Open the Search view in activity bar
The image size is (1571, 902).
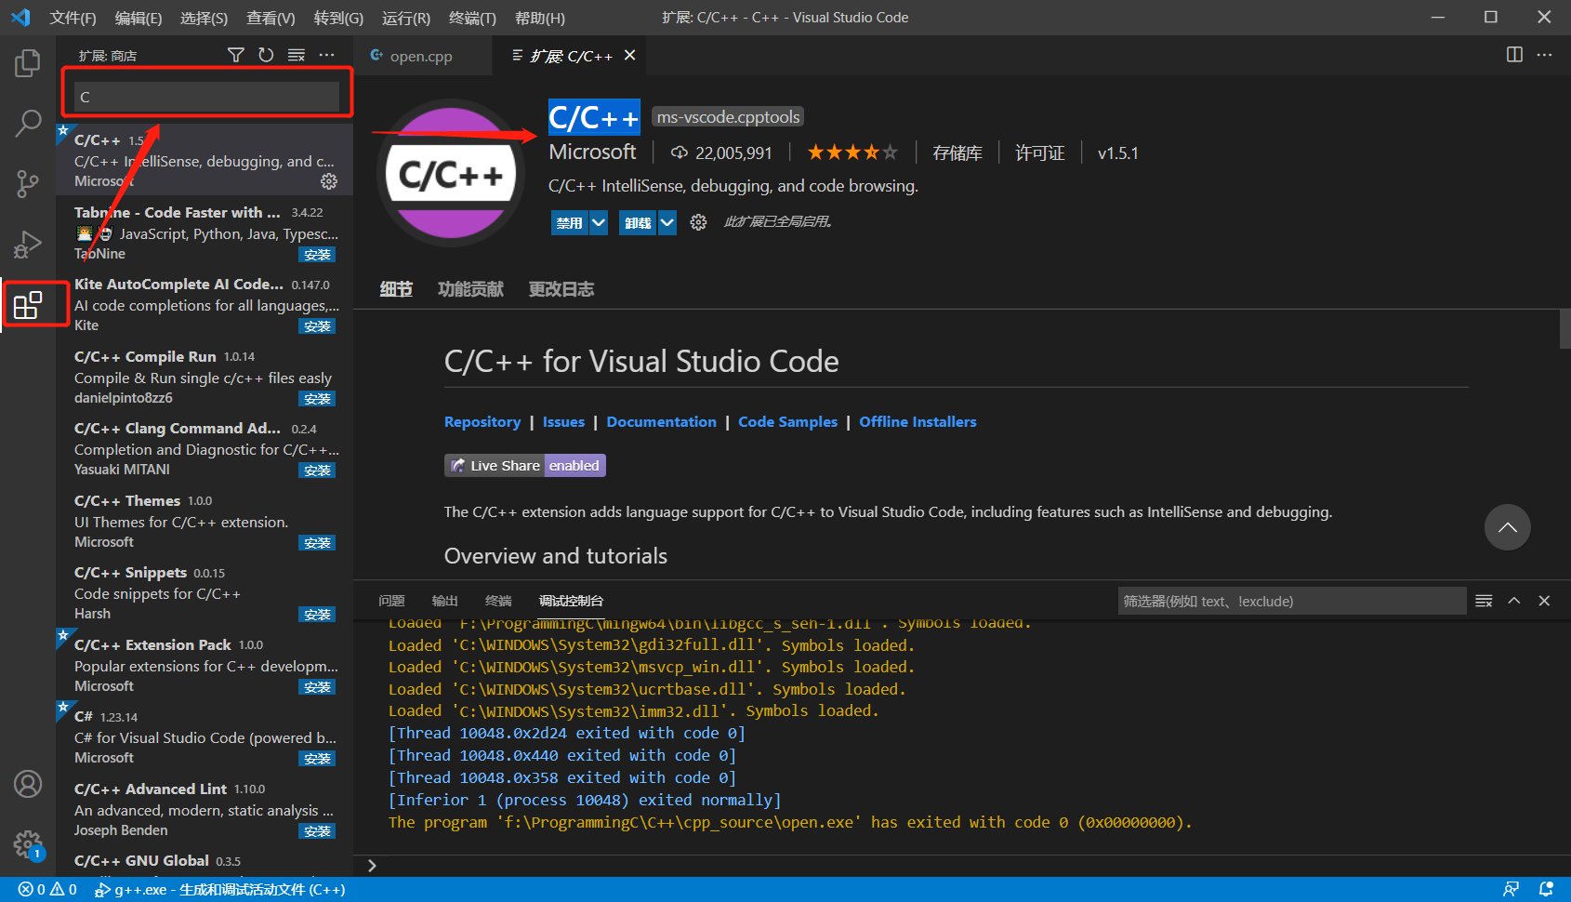pos(28,123)
